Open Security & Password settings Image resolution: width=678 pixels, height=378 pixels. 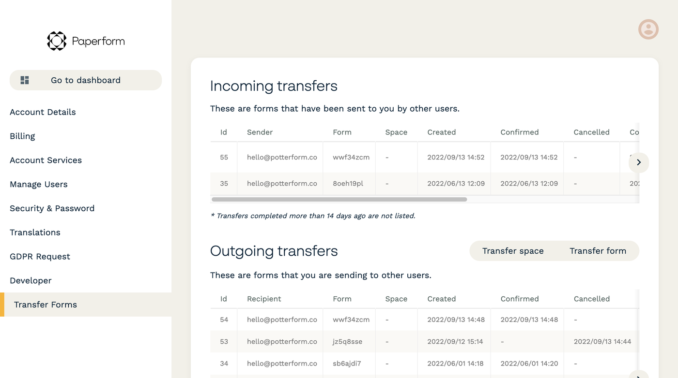pos(52,208)
